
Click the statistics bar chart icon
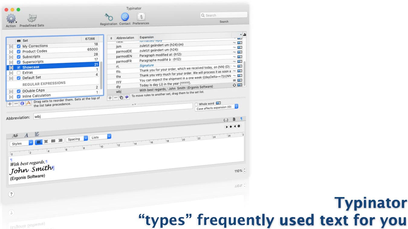(x=244, y=35)
